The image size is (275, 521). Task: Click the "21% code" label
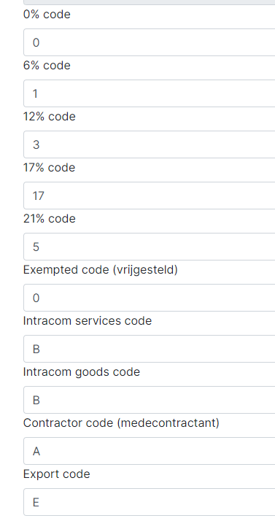pos(50,219)
